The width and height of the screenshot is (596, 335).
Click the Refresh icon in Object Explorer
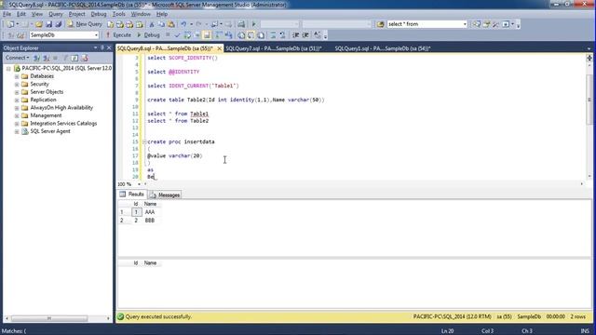tap(74, 58)
